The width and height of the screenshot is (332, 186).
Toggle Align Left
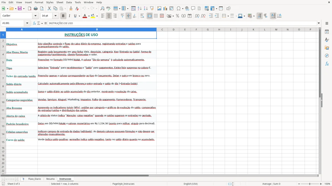pyautogui.click(x=103, y=16)
